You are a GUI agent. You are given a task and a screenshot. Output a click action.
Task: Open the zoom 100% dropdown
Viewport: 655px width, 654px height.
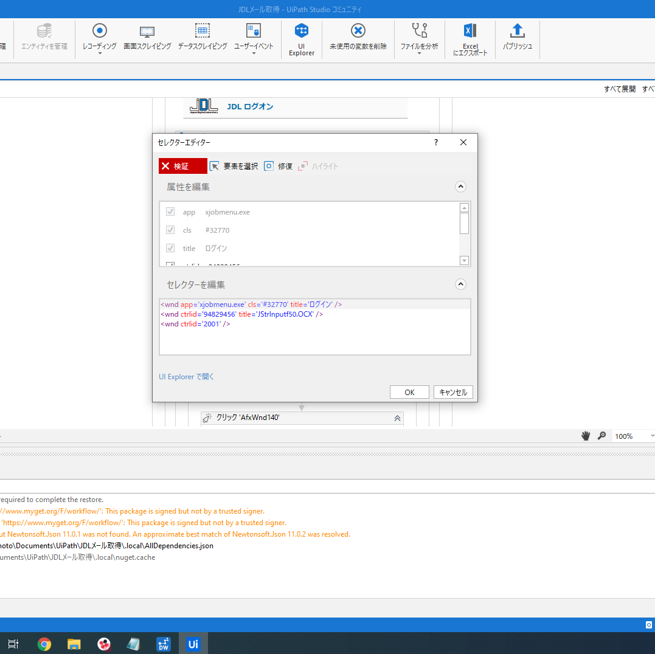click(652, 436)
